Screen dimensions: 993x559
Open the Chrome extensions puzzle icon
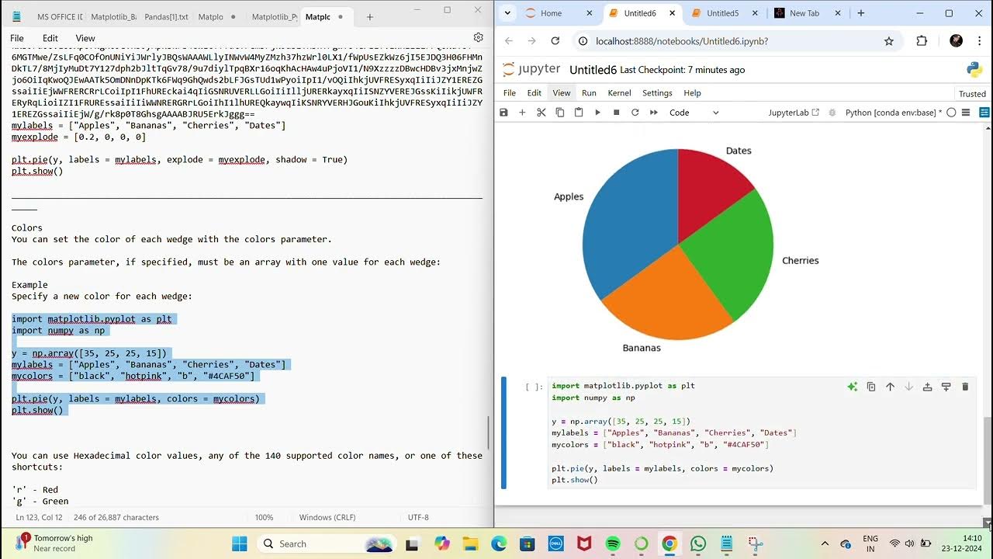pos(922,41)
